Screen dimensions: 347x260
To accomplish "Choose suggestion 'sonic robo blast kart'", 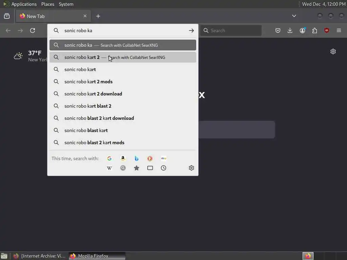I will click(123, 130).
